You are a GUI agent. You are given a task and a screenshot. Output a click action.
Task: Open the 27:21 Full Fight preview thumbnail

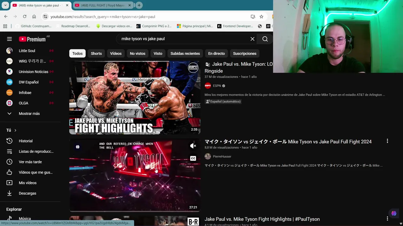135,175
